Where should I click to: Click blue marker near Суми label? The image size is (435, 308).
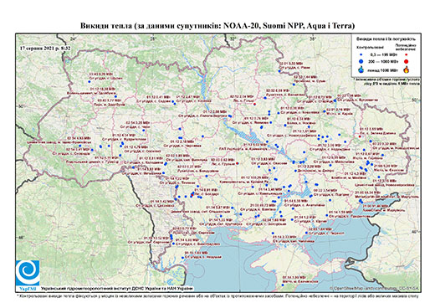pyautogui.click(x=294, y=85)
